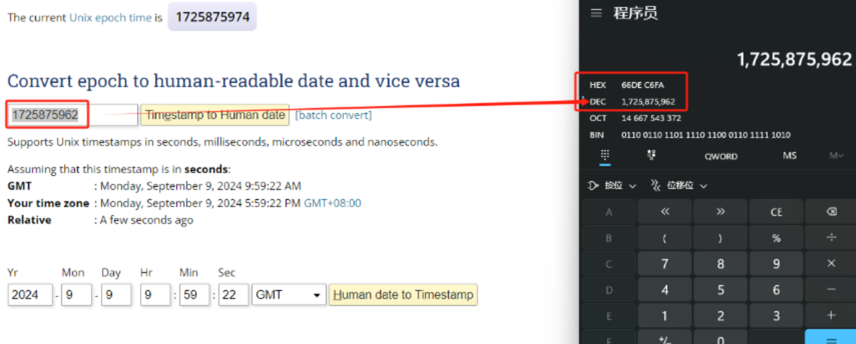This screenshot has width=856, height=344.
Task: Click the GMT+08:00 timezone link
Action: coord(333,203)
